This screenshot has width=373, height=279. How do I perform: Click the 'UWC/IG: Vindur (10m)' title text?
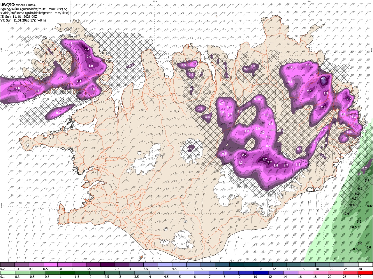[x=18, y=5]
